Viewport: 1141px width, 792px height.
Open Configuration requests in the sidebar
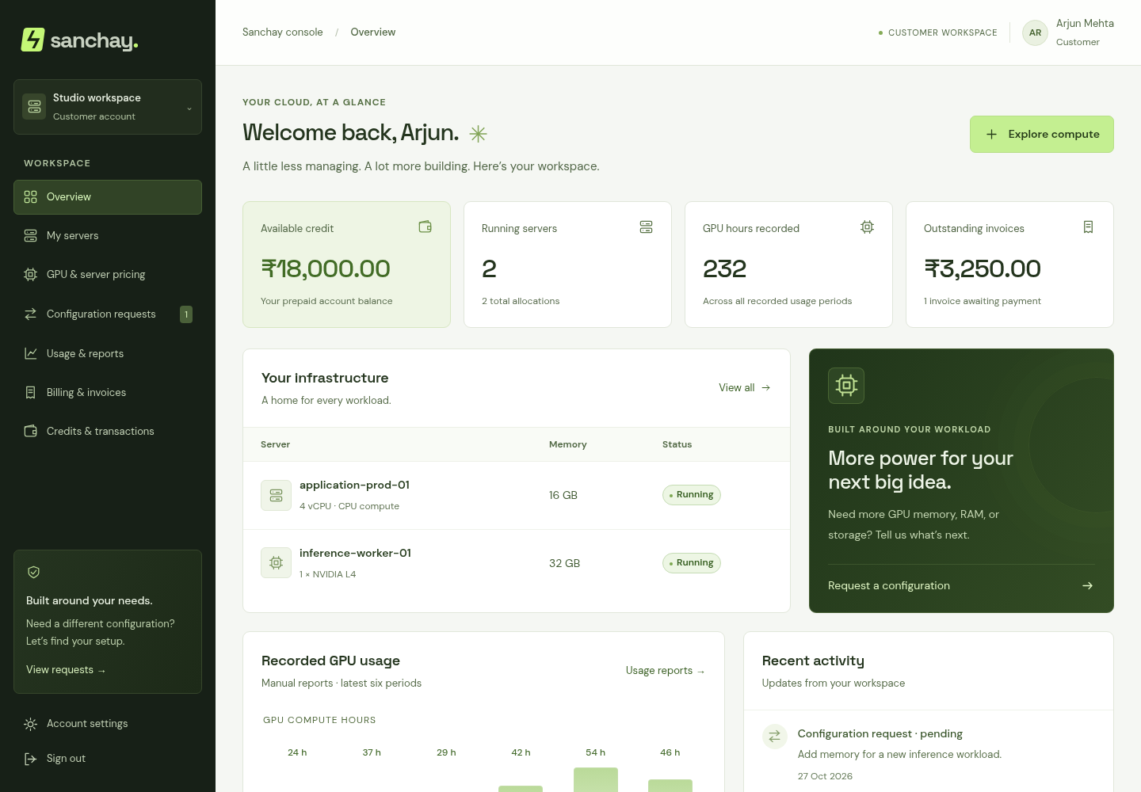pyautogui.click(x=108, y=314)
